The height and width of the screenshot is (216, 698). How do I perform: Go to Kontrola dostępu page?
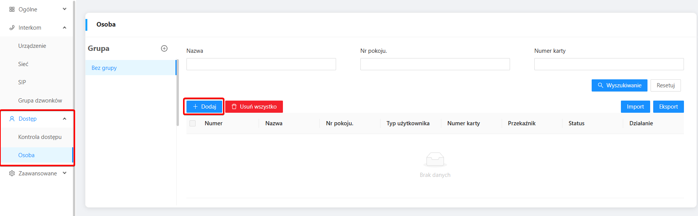(x=40, y=137)
